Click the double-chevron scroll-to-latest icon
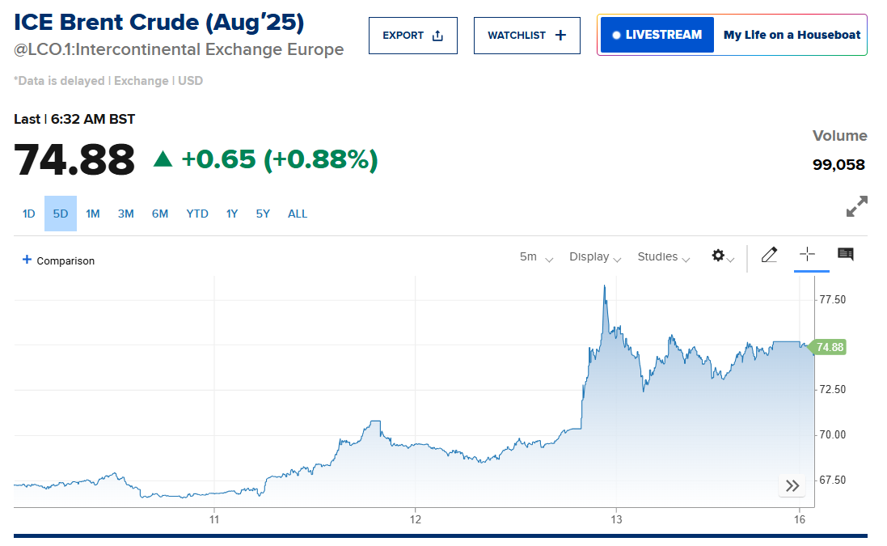Viewport: 887px width, 546px height. click(x=792, y=485)
